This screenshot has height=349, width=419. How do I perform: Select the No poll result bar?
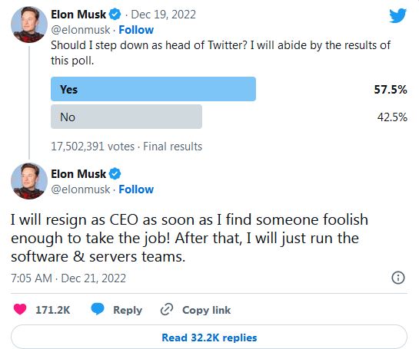126,117
